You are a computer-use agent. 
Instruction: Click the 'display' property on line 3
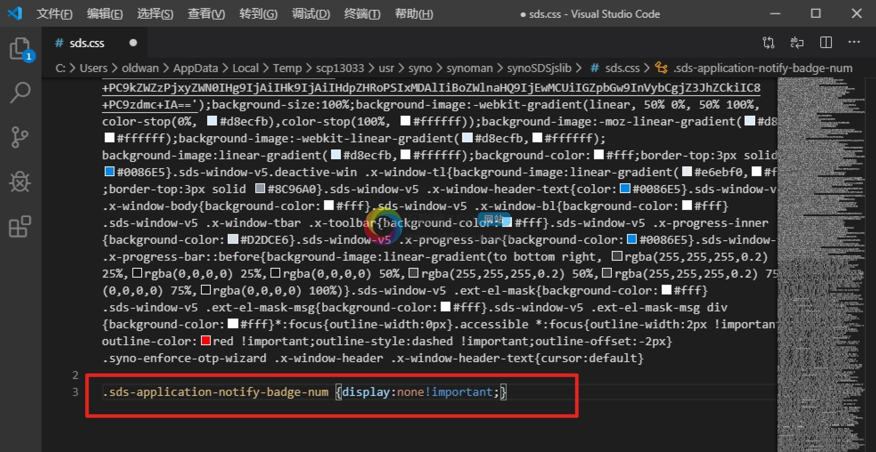[x=366, y=392]
